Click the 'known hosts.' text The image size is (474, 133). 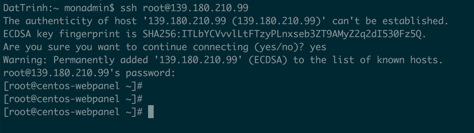click(410, 60)
